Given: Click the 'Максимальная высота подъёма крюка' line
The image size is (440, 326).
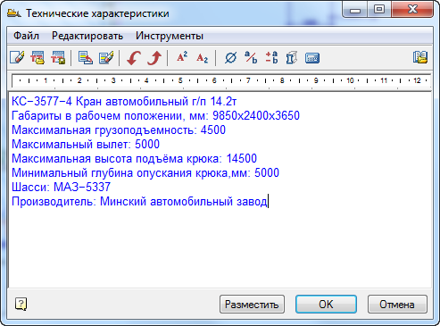Looking at the screenshot, I should 134,159.
